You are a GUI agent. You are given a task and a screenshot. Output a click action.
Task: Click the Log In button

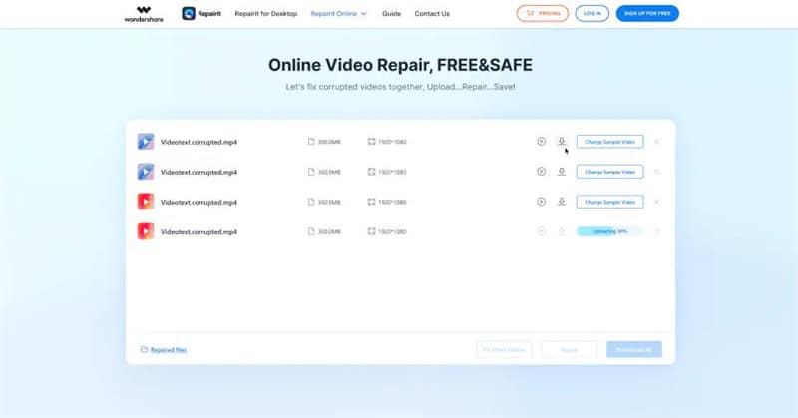(x=592, y=13)
